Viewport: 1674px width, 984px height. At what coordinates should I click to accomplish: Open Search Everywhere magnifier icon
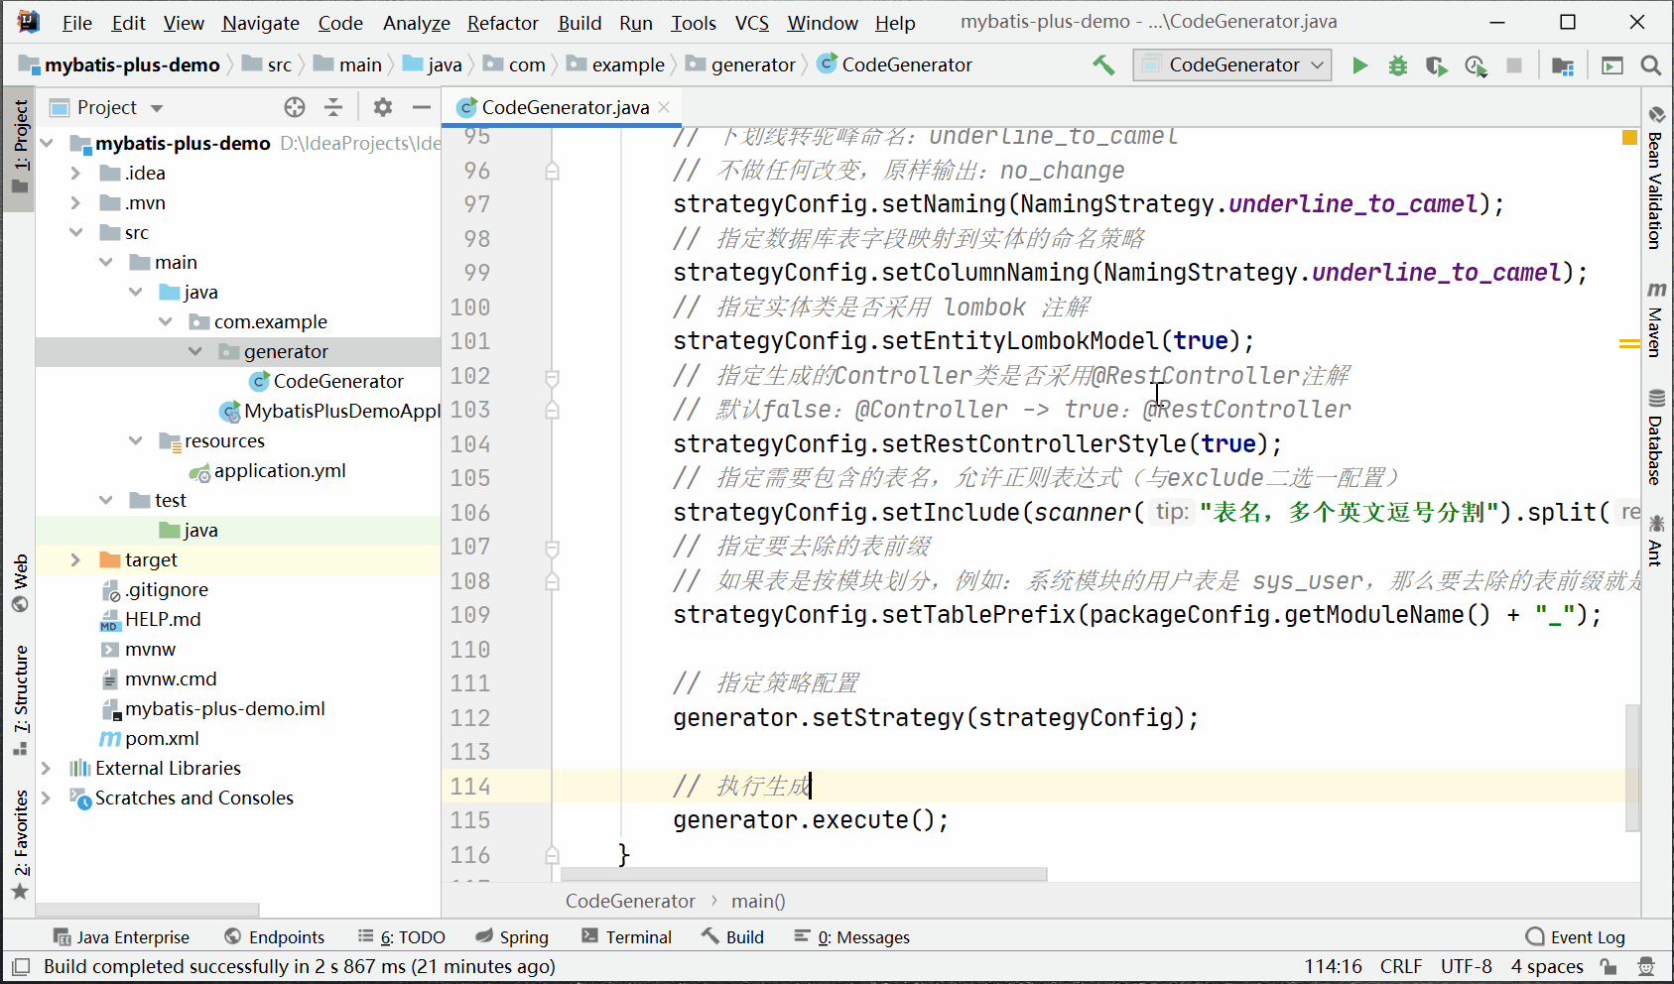[x=1650, y=65]
